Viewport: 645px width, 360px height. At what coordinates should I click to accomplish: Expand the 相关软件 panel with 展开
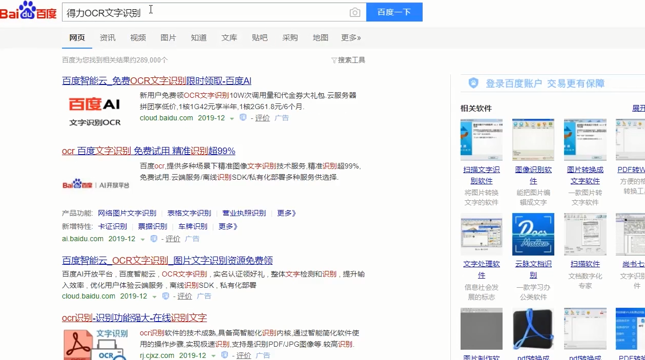(638, 109)
